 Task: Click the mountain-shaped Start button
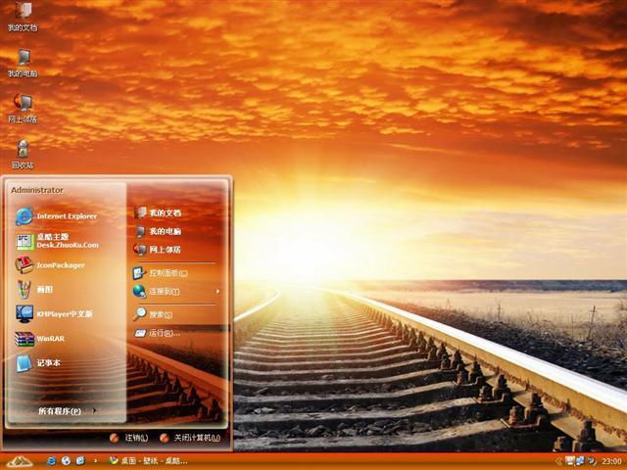tap(20, 461)
